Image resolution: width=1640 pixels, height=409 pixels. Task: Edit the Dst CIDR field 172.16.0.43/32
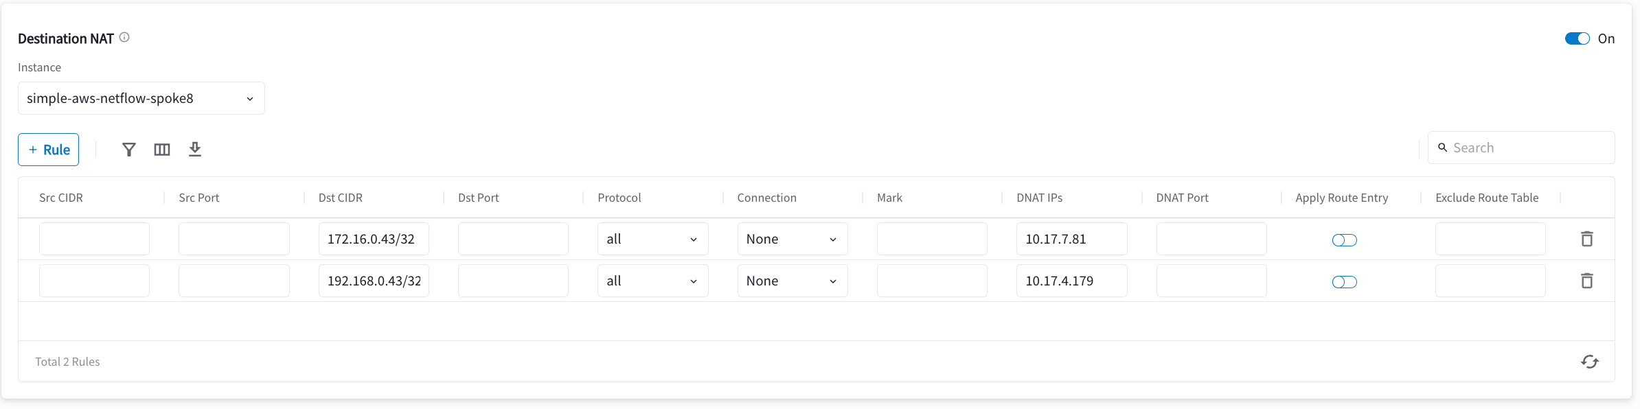point(374,239)
